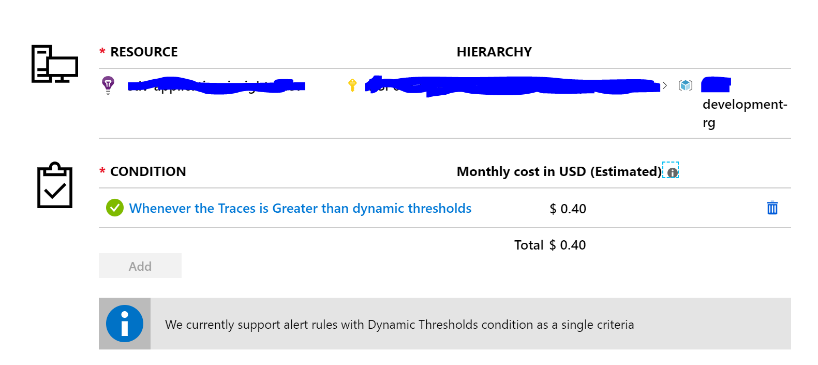Click the HIERARCHY column heading

[x=494, y=52]
